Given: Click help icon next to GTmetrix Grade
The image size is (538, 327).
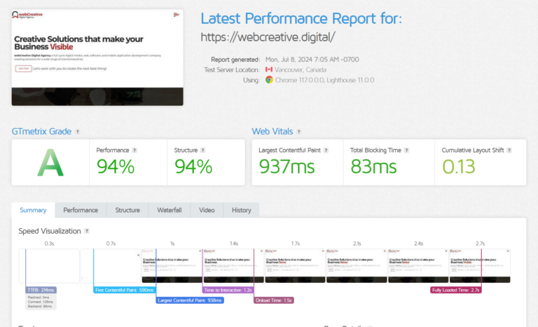Looking at the screenshot, I should (78, 132).
